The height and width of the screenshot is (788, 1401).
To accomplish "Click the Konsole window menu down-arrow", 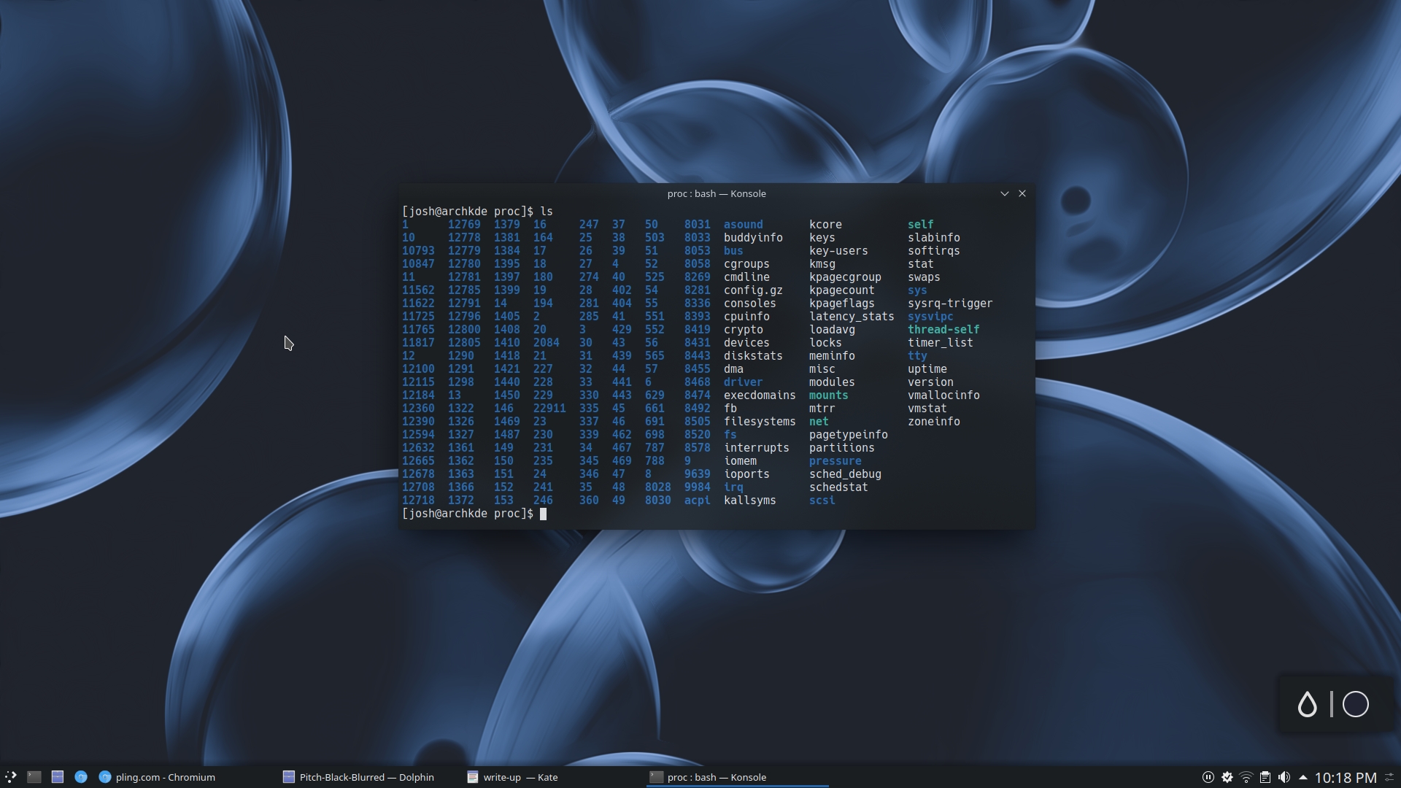I will 1004,193.
